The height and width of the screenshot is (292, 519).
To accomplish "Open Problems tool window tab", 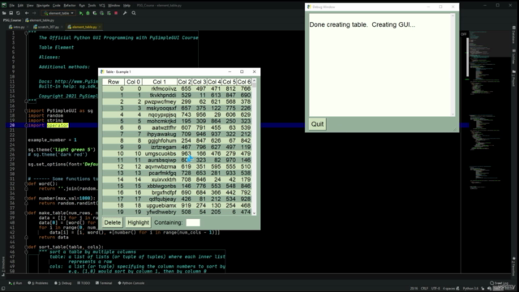I will pos(38,283).
